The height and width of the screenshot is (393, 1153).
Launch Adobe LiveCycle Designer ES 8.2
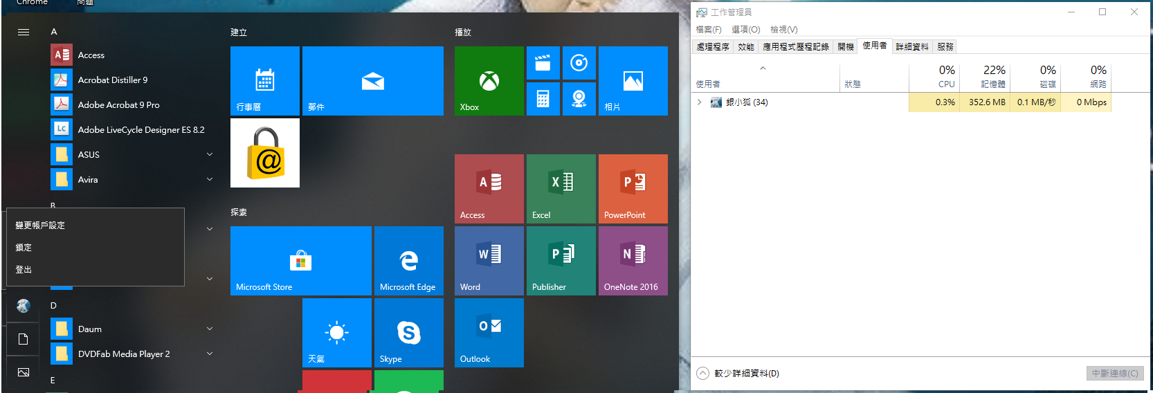131,129
